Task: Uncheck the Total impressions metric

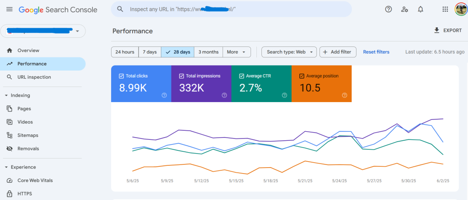Action: [181, 76]
